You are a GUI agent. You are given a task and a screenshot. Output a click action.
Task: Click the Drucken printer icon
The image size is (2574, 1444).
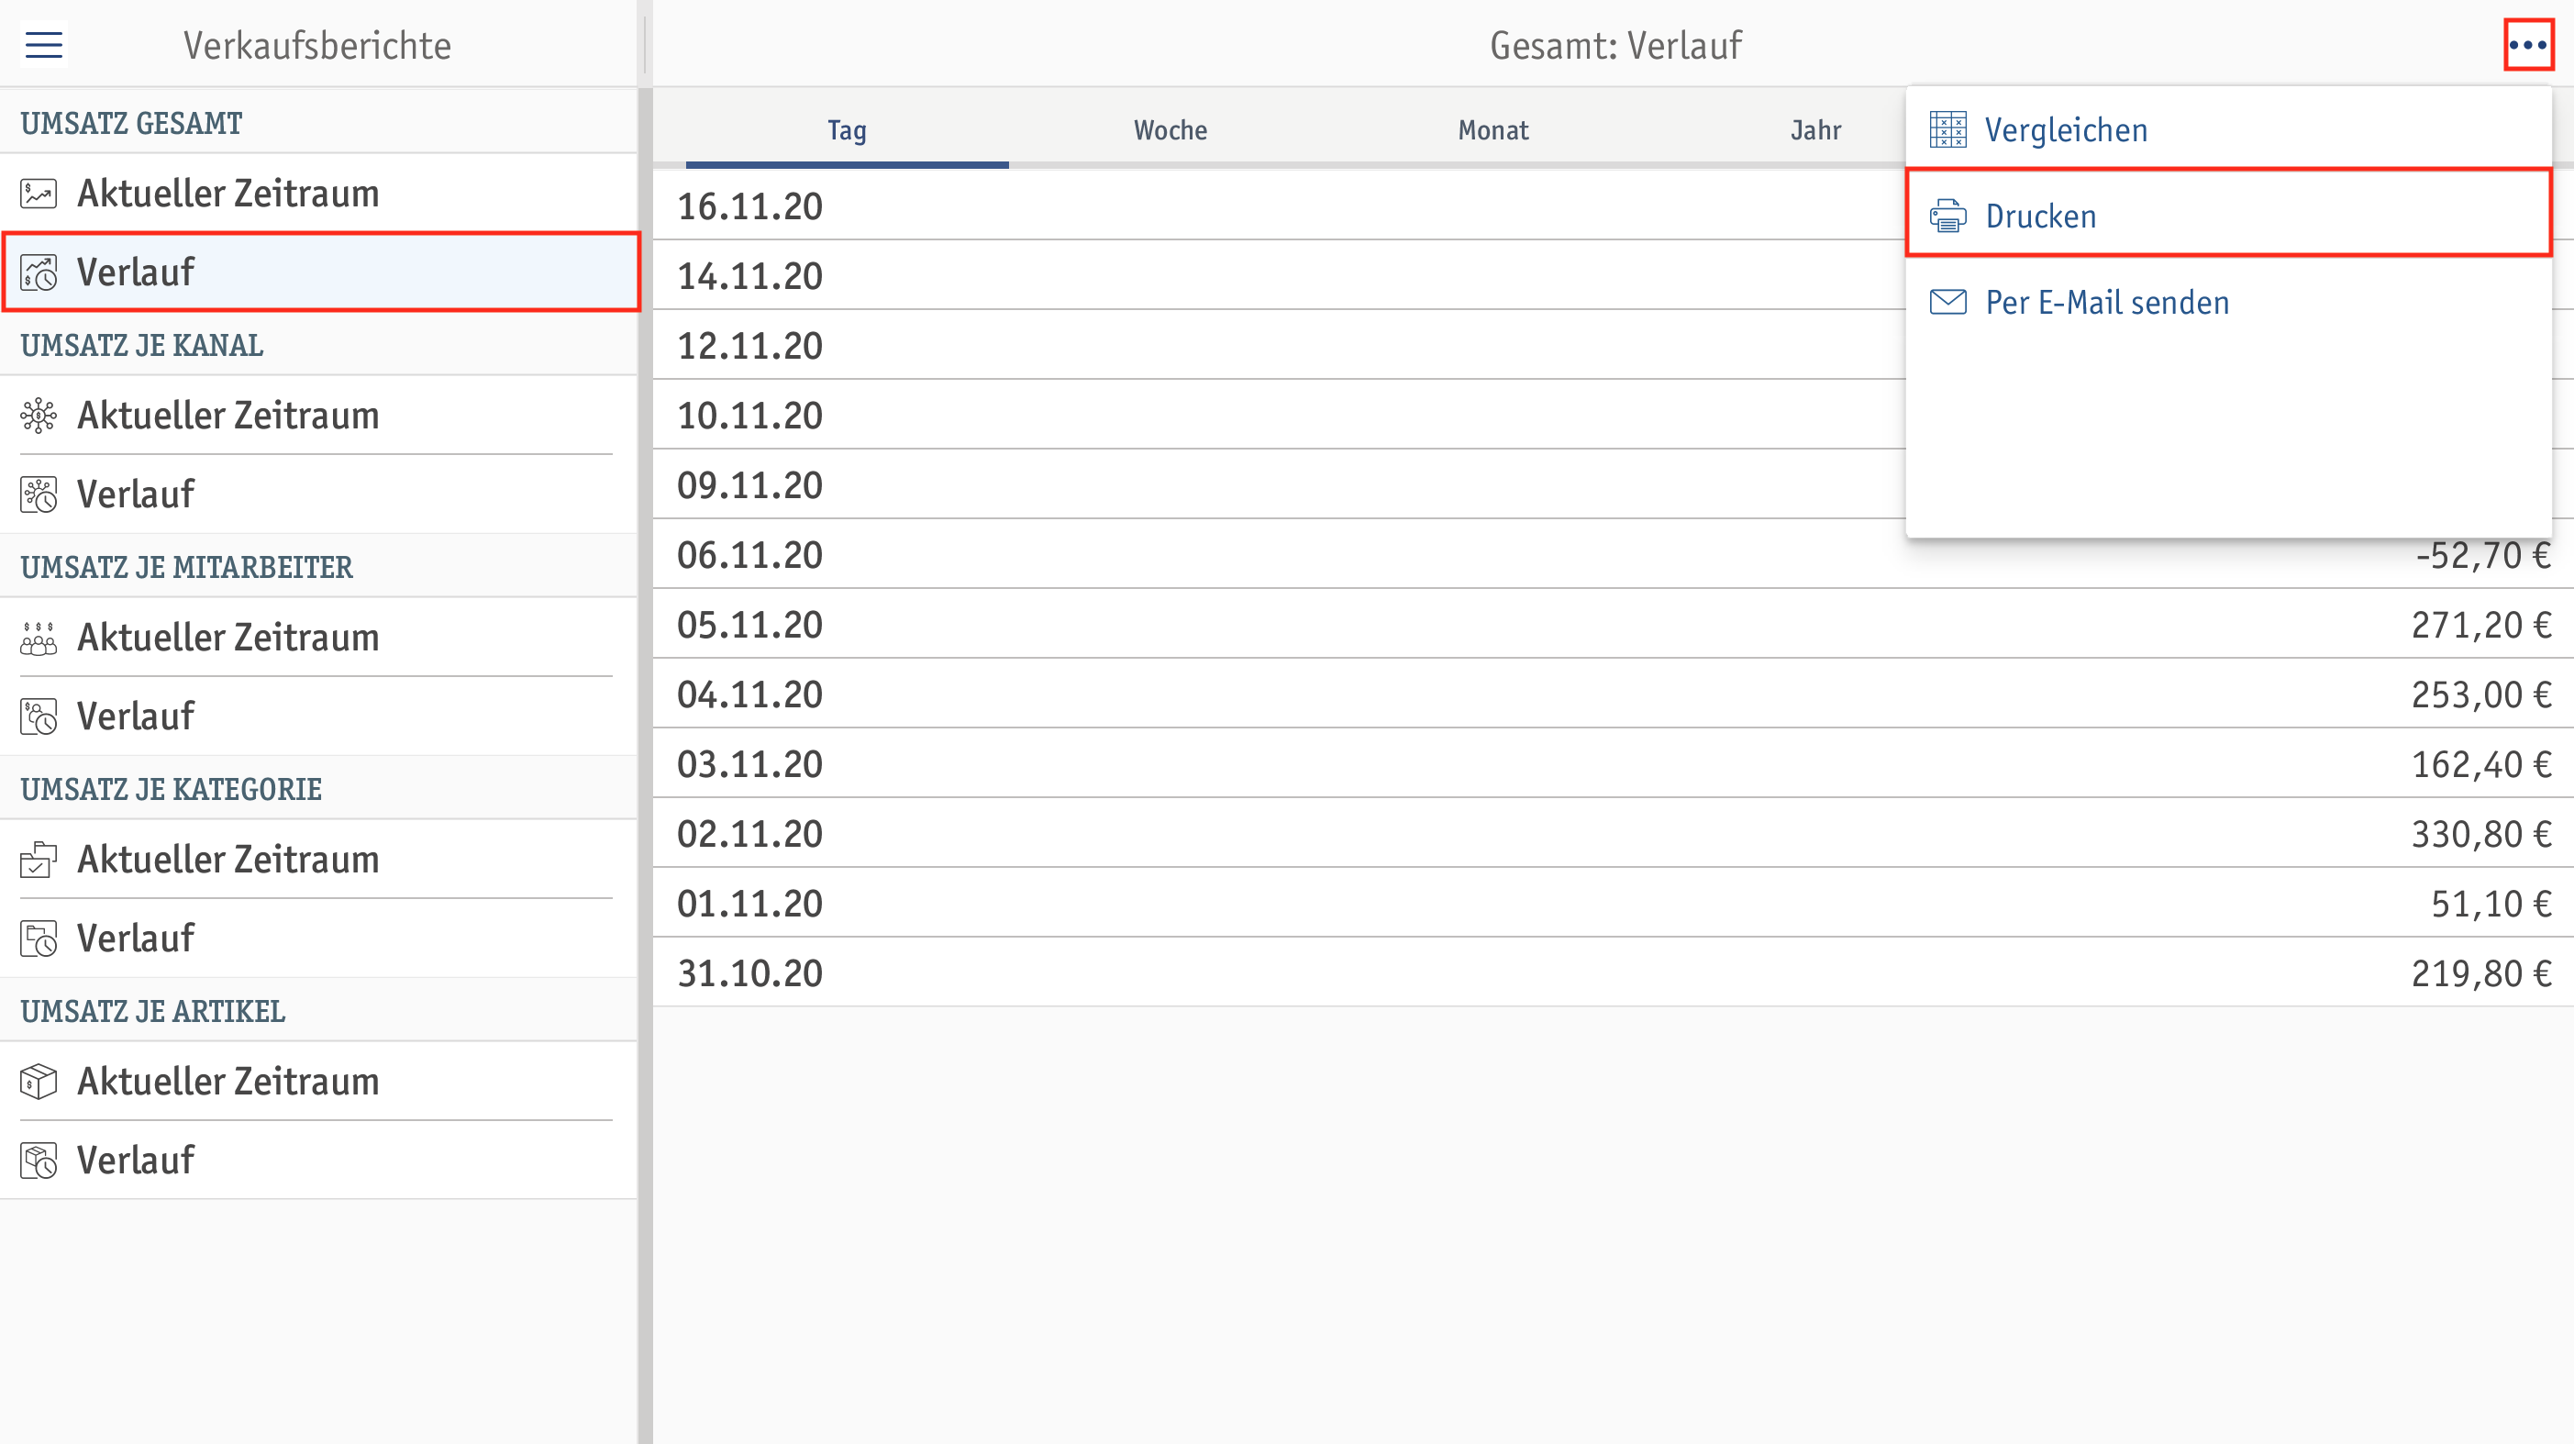1947,216
